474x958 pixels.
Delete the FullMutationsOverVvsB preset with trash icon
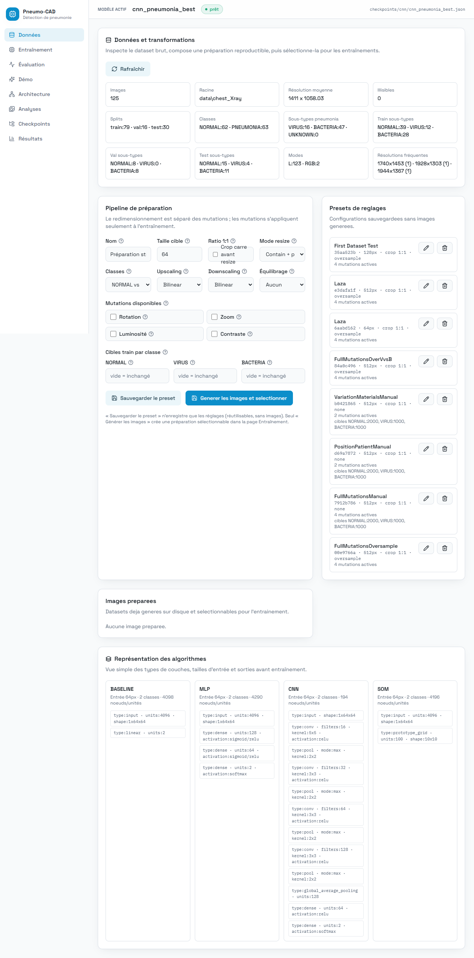(444, 361)
